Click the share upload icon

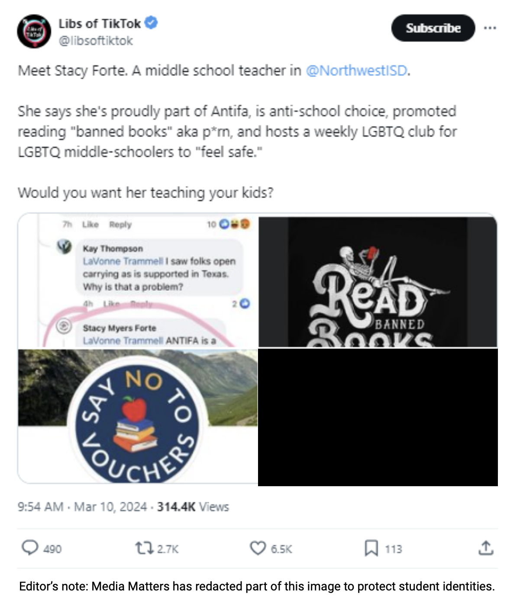(x=486, y=548)
